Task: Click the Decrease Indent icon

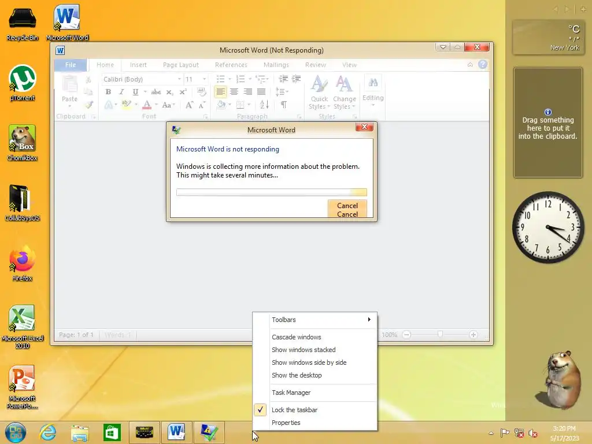Action: tap(283, 79)
